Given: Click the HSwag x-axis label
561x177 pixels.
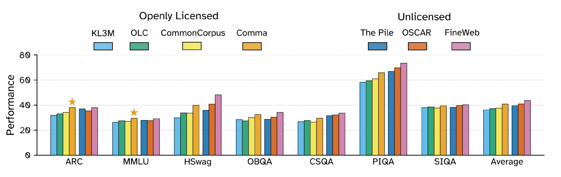Looking at the screenshot, I should pos(198,162).
